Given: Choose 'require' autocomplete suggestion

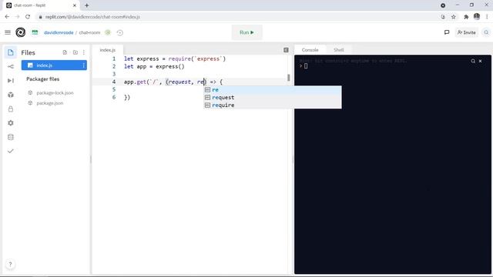Looking at the screenshot, I should pyautogui.click(x=272, y=105).
